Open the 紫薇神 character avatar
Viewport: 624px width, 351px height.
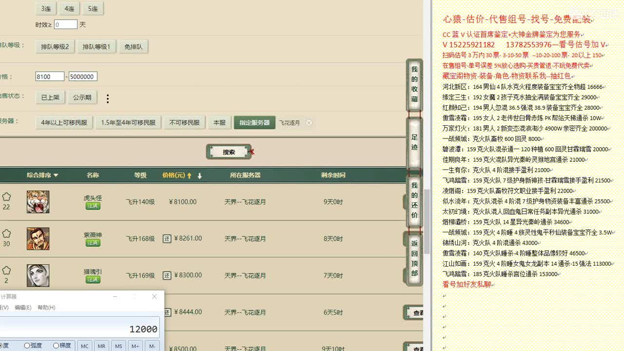point(38,239)
